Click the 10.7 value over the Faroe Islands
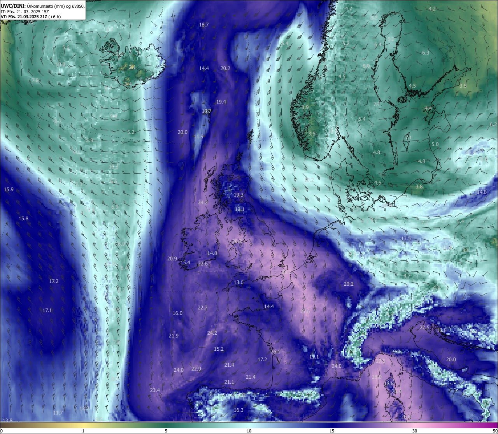The height and width of the screenshot is (434, 498). click(207, 111)
